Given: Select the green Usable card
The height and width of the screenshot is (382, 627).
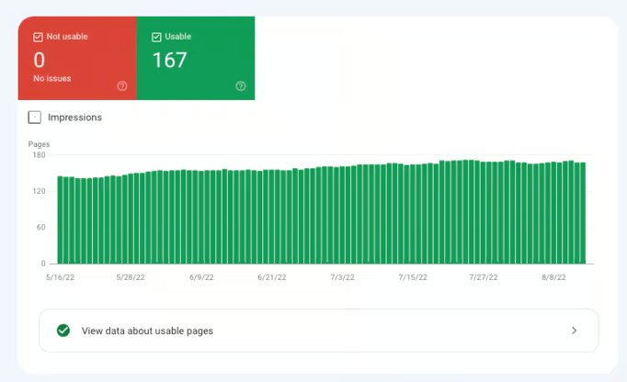Looking at the screenshot, I should point(196,58).
